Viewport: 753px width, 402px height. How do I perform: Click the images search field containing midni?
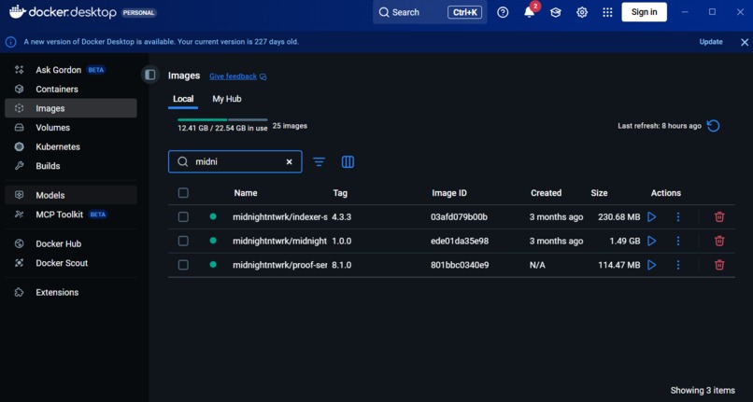(234, 161)
